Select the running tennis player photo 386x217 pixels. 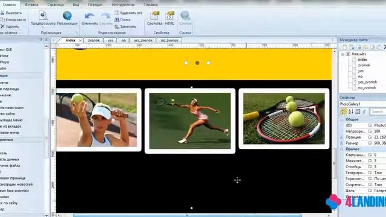point(190,121)
